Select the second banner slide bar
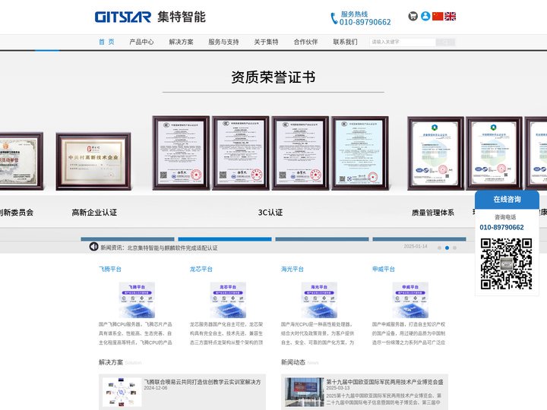The width and height of the screenshot is (547, 410). pyautogui.click(x=225, y=239)
